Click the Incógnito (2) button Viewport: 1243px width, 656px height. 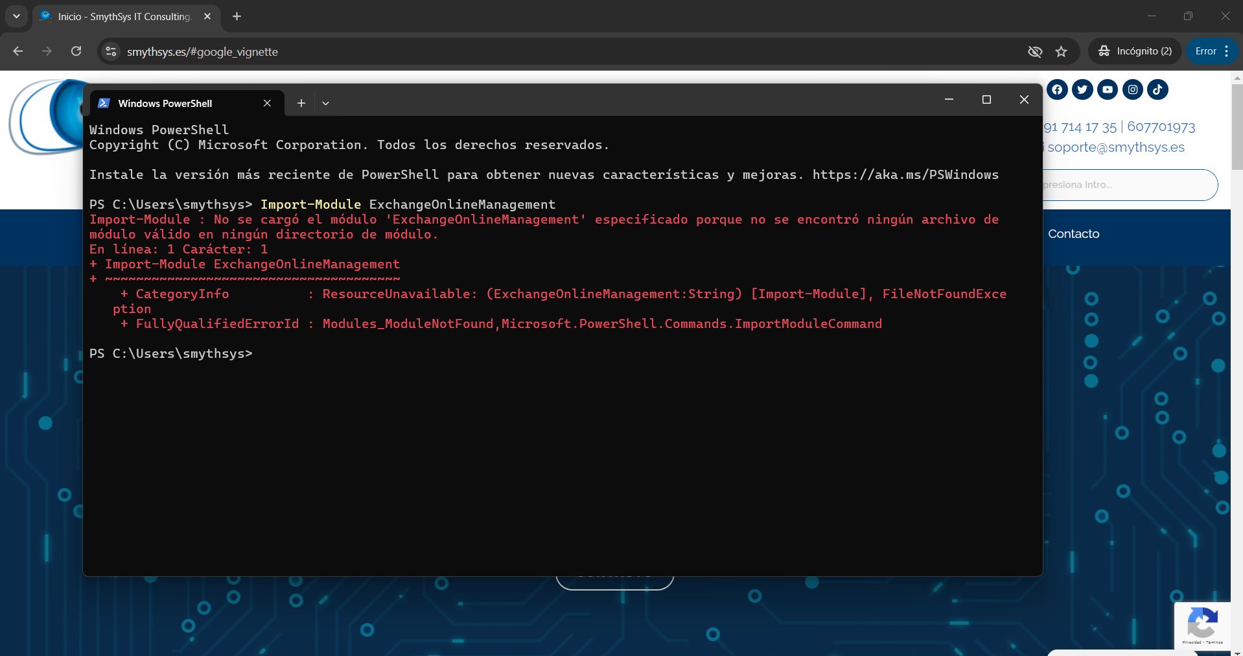click(x=1135, y=51)
